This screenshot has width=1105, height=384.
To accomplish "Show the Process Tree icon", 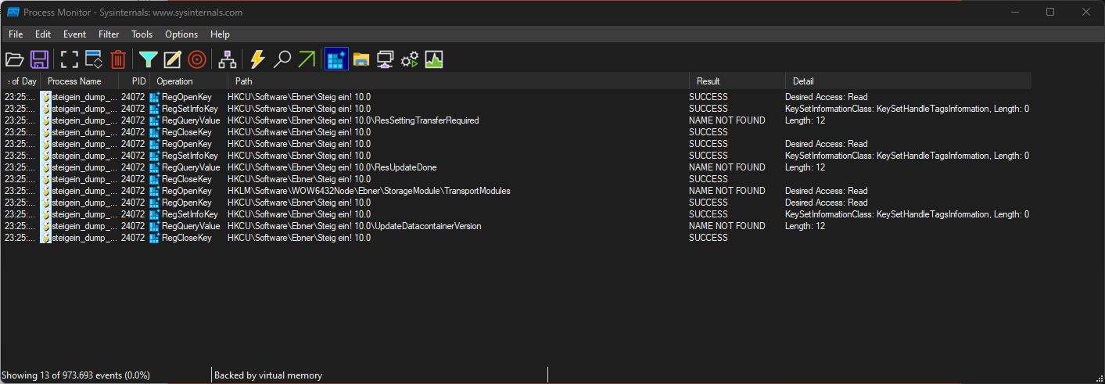I will point(227,59).
